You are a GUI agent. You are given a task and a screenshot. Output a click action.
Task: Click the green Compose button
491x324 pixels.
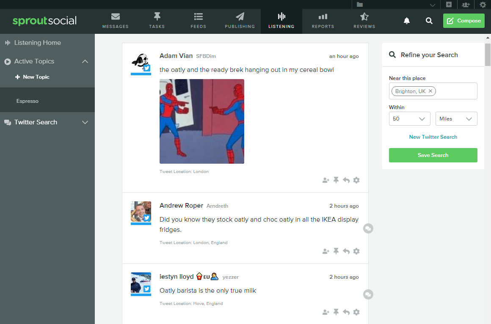pos(464,21)
